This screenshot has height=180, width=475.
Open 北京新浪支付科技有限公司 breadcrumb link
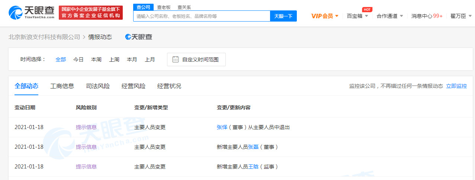tap(44, 37)
